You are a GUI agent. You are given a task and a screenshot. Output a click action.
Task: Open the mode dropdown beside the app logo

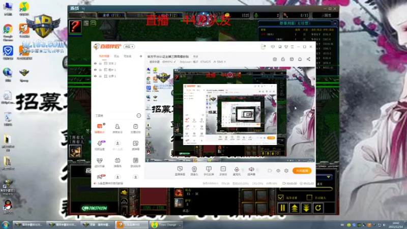click(x=129, y=46)
